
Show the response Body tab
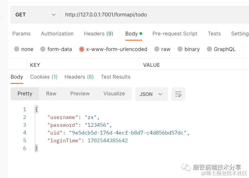[17, 77]
